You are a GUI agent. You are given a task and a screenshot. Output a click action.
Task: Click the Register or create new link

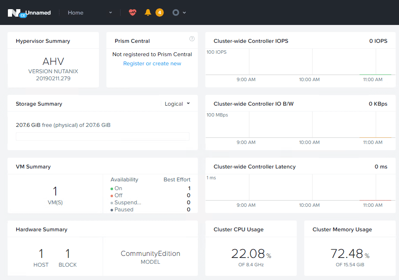[152, 64]
